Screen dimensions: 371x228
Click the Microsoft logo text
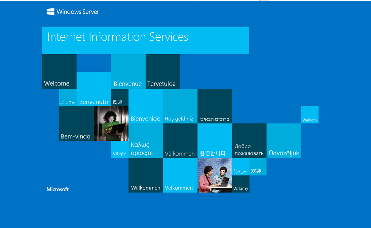click(x=58, y=189)
